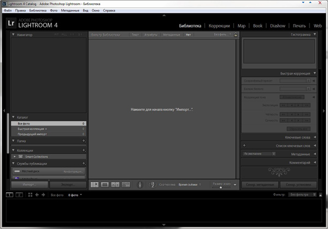Open main window button 1
The image size is (328, 229).
[9, 195]
